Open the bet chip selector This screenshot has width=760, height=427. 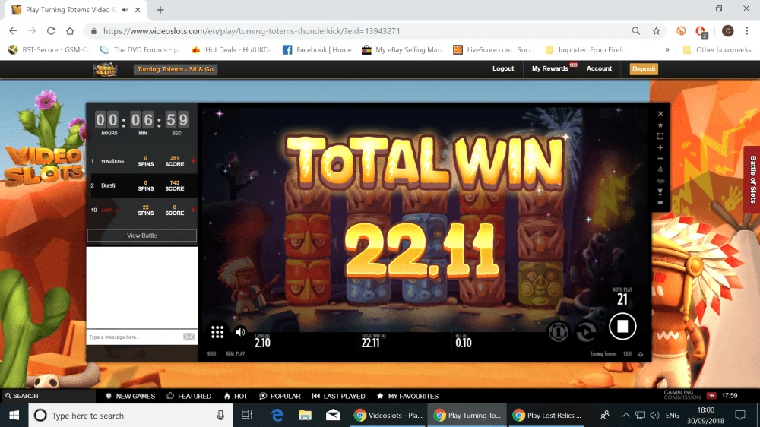click(x=558, y=332)
